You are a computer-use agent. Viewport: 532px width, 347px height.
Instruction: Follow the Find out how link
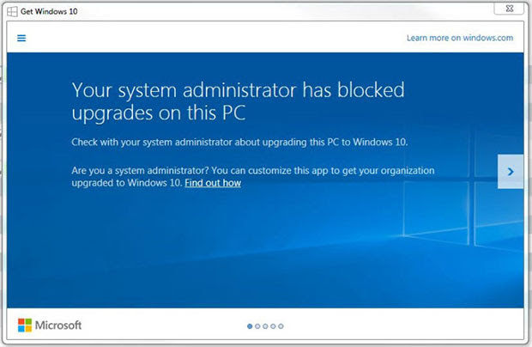[x=213, y=183]
